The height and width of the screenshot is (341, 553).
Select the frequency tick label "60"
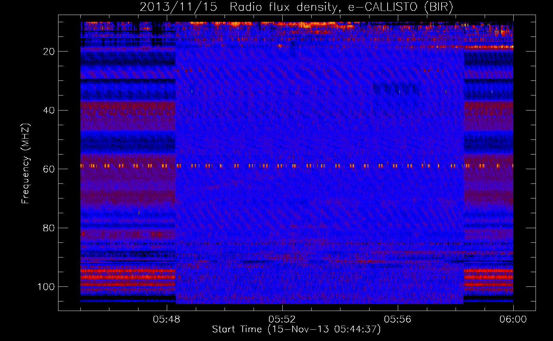pos(49,169)
